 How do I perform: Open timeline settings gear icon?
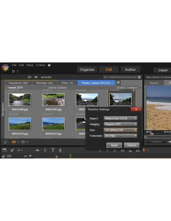(x=12, y=150)
